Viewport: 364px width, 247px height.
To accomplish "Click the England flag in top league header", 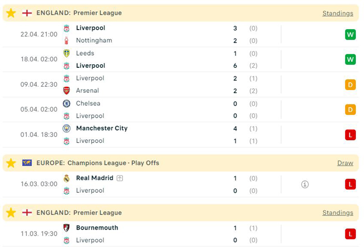I will click(27, 13).
